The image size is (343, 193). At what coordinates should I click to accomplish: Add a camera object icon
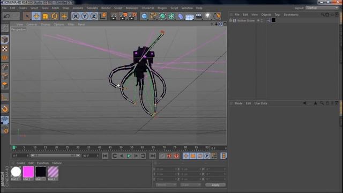[199, 16]
